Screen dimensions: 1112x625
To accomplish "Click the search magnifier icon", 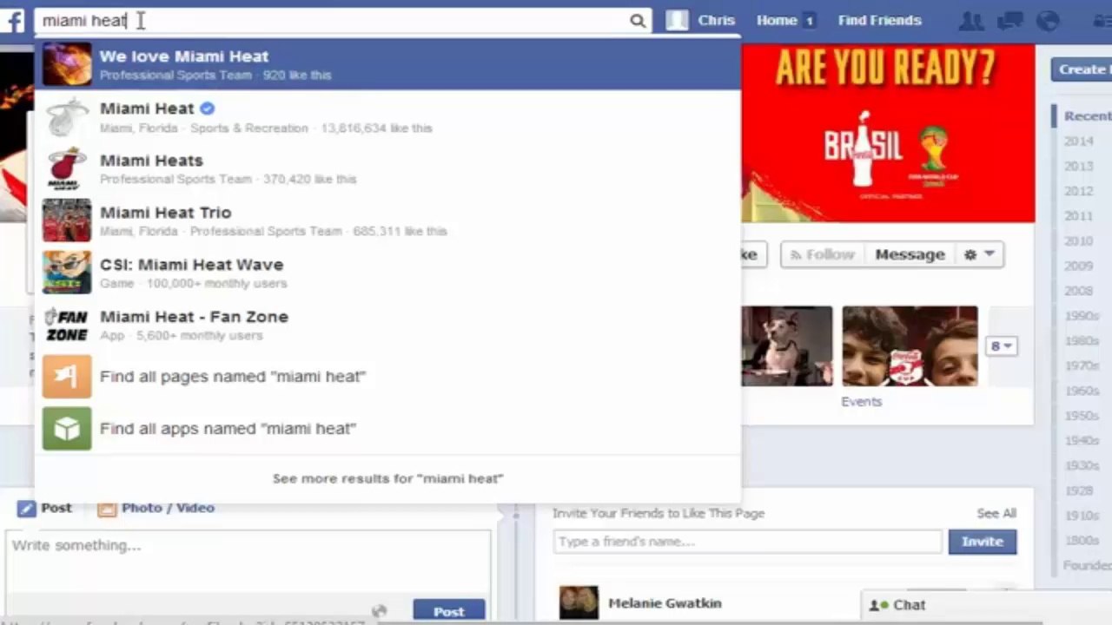I will click(x=638, y=21).
